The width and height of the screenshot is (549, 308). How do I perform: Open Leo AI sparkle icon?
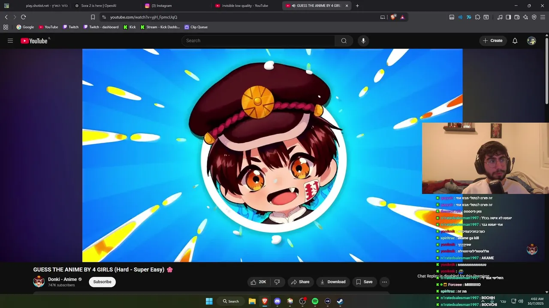(x=525, y=17)
